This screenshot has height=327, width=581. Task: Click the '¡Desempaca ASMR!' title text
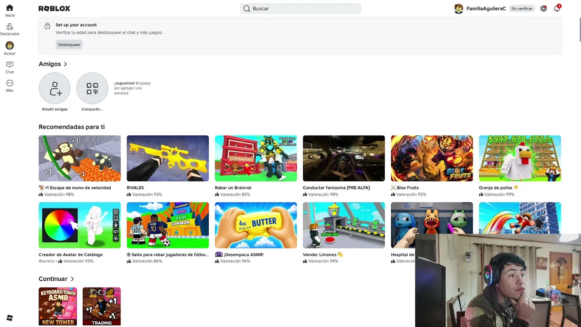(244, 255)
